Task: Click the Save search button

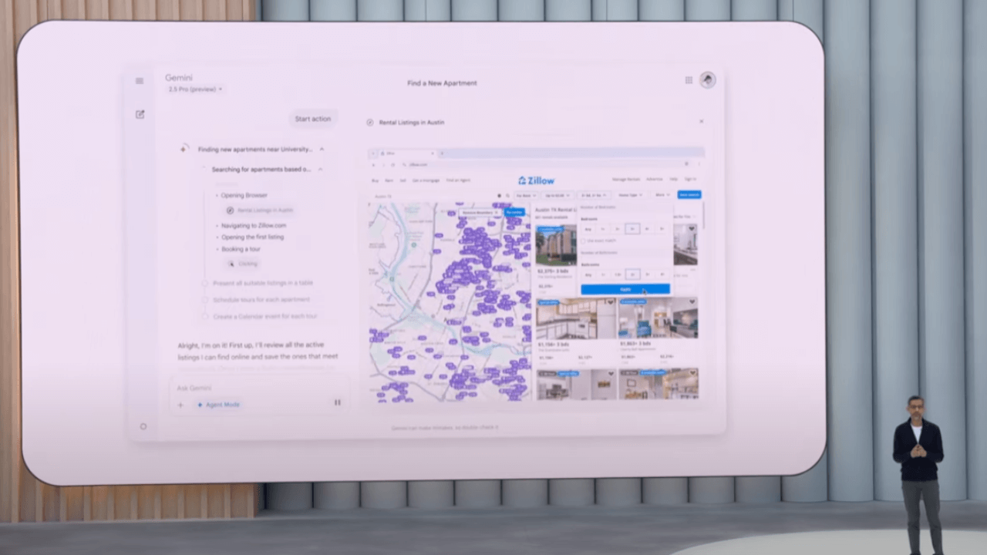Action: click(689, 195)
